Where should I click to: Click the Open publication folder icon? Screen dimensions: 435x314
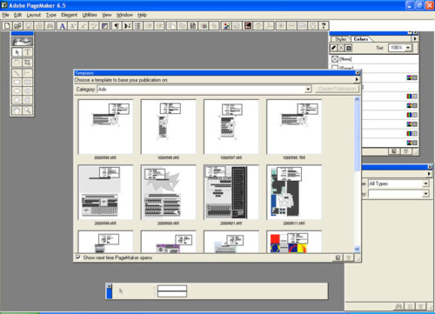point(17,26)
